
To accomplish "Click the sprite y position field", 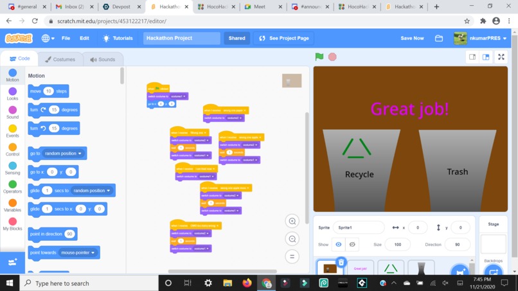I will click(460, 227).
